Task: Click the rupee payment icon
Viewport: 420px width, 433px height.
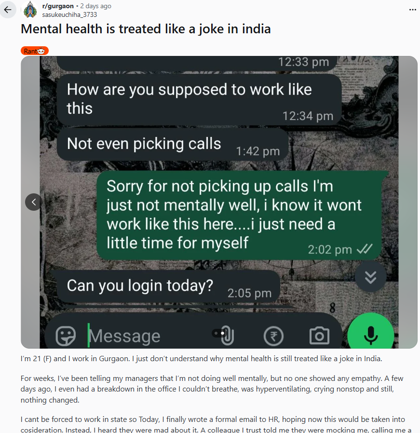Action: [x=273, y=336]
